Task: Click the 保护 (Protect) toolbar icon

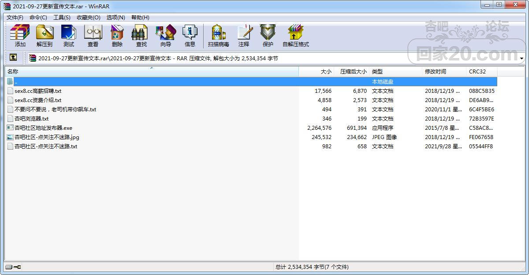Action: pos(268,36)
